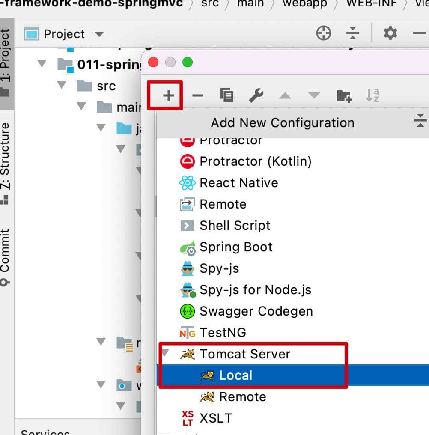Open Edit Templates wrench icon
429x435 pixels.
[256, 95]
